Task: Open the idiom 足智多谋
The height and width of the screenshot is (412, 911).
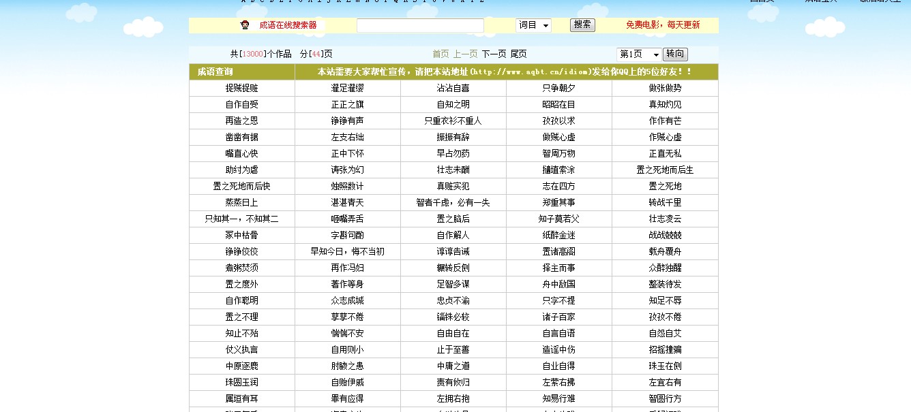Action: (x=453, y=285)
